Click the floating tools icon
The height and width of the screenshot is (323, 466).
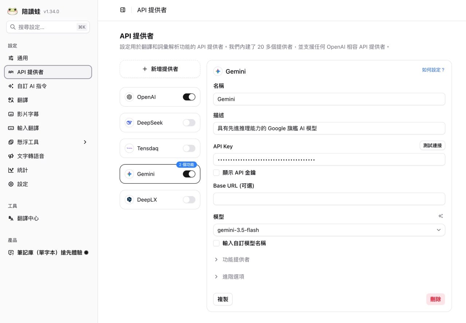click(x=11, y=142)
